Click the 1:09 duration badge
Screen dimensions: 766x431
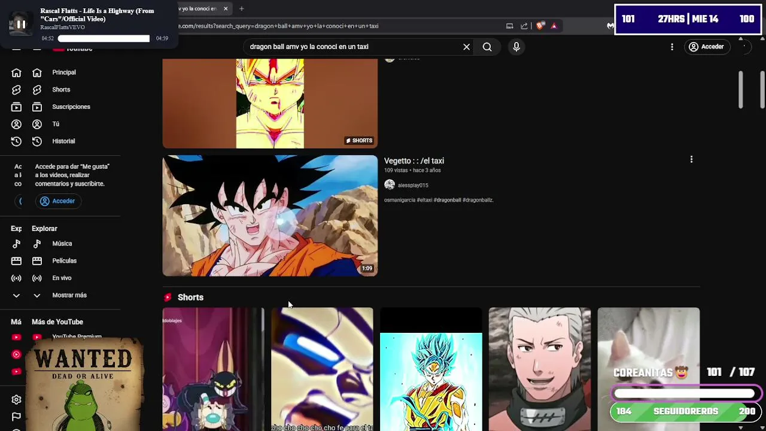point(367,269)
